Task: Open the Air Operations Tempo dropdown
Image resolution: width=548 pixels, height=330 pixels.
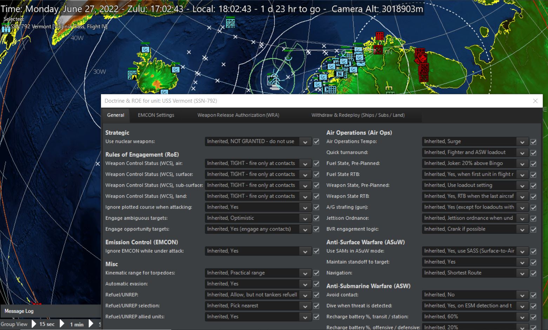Action: click(522, 142)
